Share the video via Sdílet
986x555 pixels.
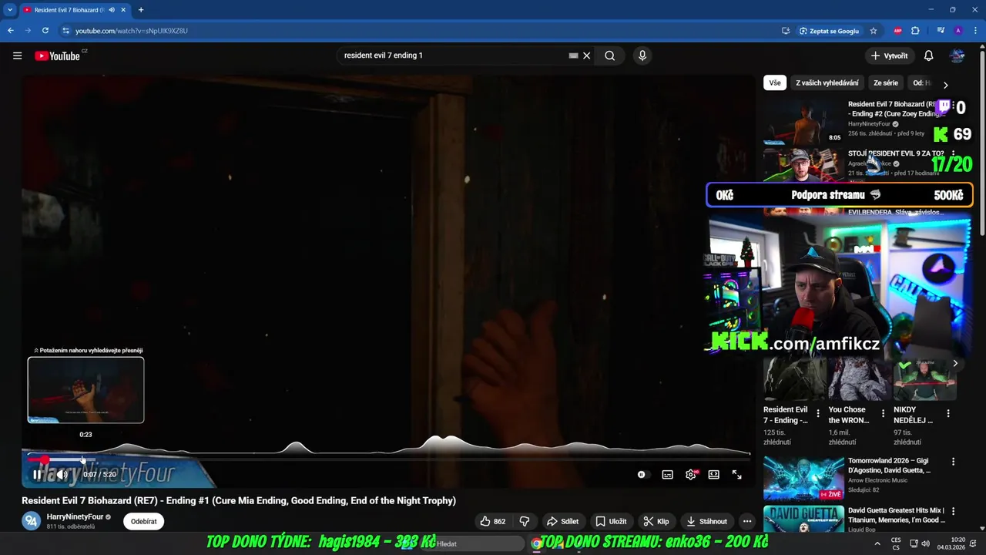562,521
